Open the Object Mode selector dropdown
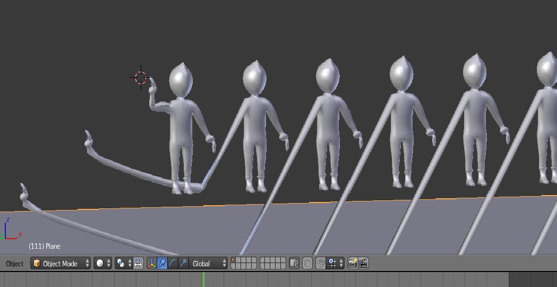The height and width of the screenshot is (287, 557). [x=61, y=264]
